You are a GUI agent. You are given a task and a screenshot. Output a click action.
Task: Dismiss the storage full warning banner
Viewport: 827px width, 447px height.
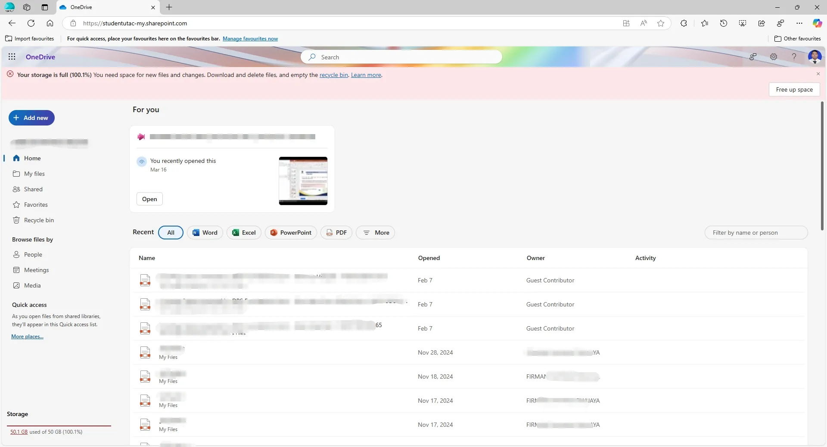coord(818,74)
